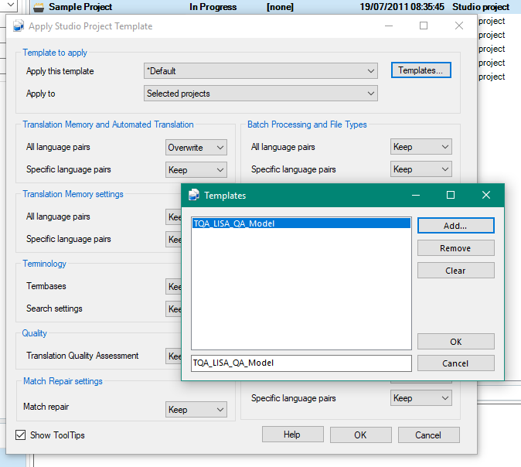The image size is (521, 467).
Task: Click the template name text field
Action: [301, 363]
